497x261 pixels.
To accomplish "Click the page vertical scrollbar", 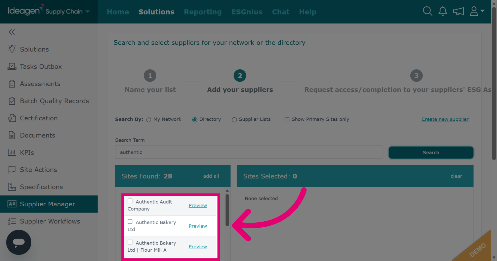I will point(494,83).
